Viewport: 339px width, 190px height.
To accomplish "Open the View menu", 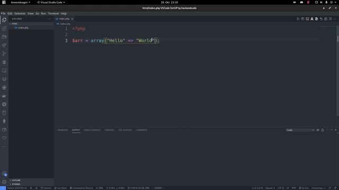I will pos(31,13).
